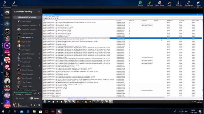204x114 pixels.
Task: Open Microsoft Store from taskbar
Action: [40, 111]
